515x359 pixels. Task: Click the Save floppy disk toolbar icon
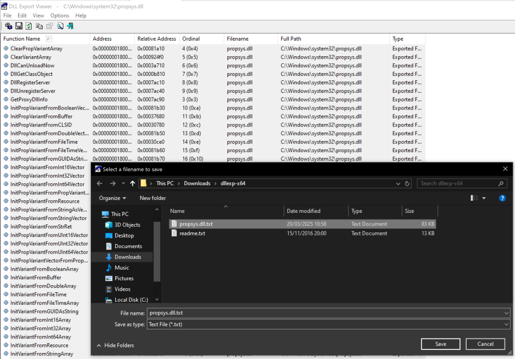tap(19, 26)
